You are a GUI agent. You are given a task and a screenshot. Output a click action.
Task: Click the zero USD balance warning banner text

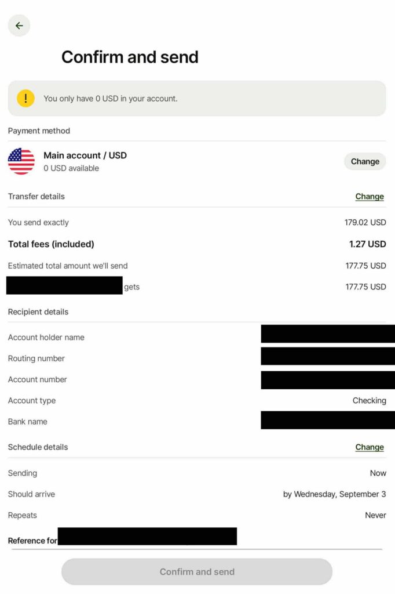pyautogui.click(x=111, y=99)
